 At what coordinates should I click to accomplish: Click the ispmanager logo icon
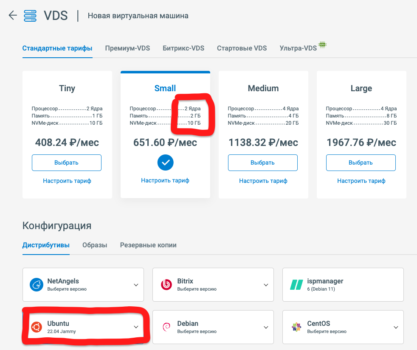[296, 285]
